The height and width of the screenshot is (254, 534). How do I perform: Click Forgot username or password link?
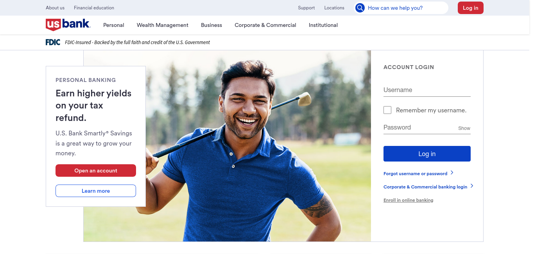(x=415, y=174)
